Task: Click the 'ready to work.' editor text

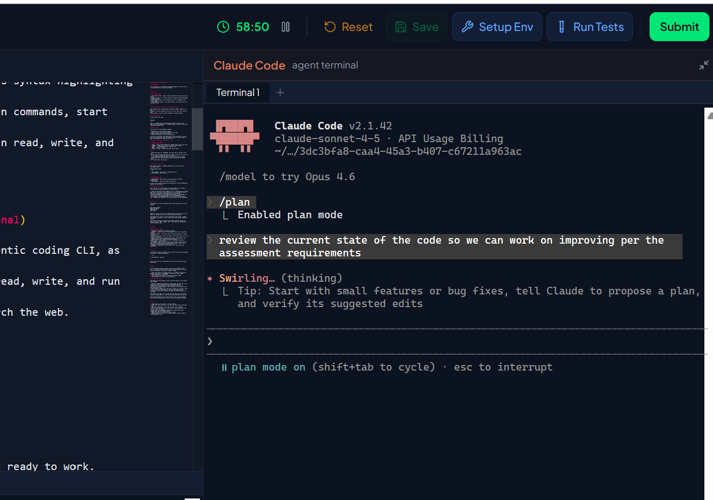Action: pos(51,466)
